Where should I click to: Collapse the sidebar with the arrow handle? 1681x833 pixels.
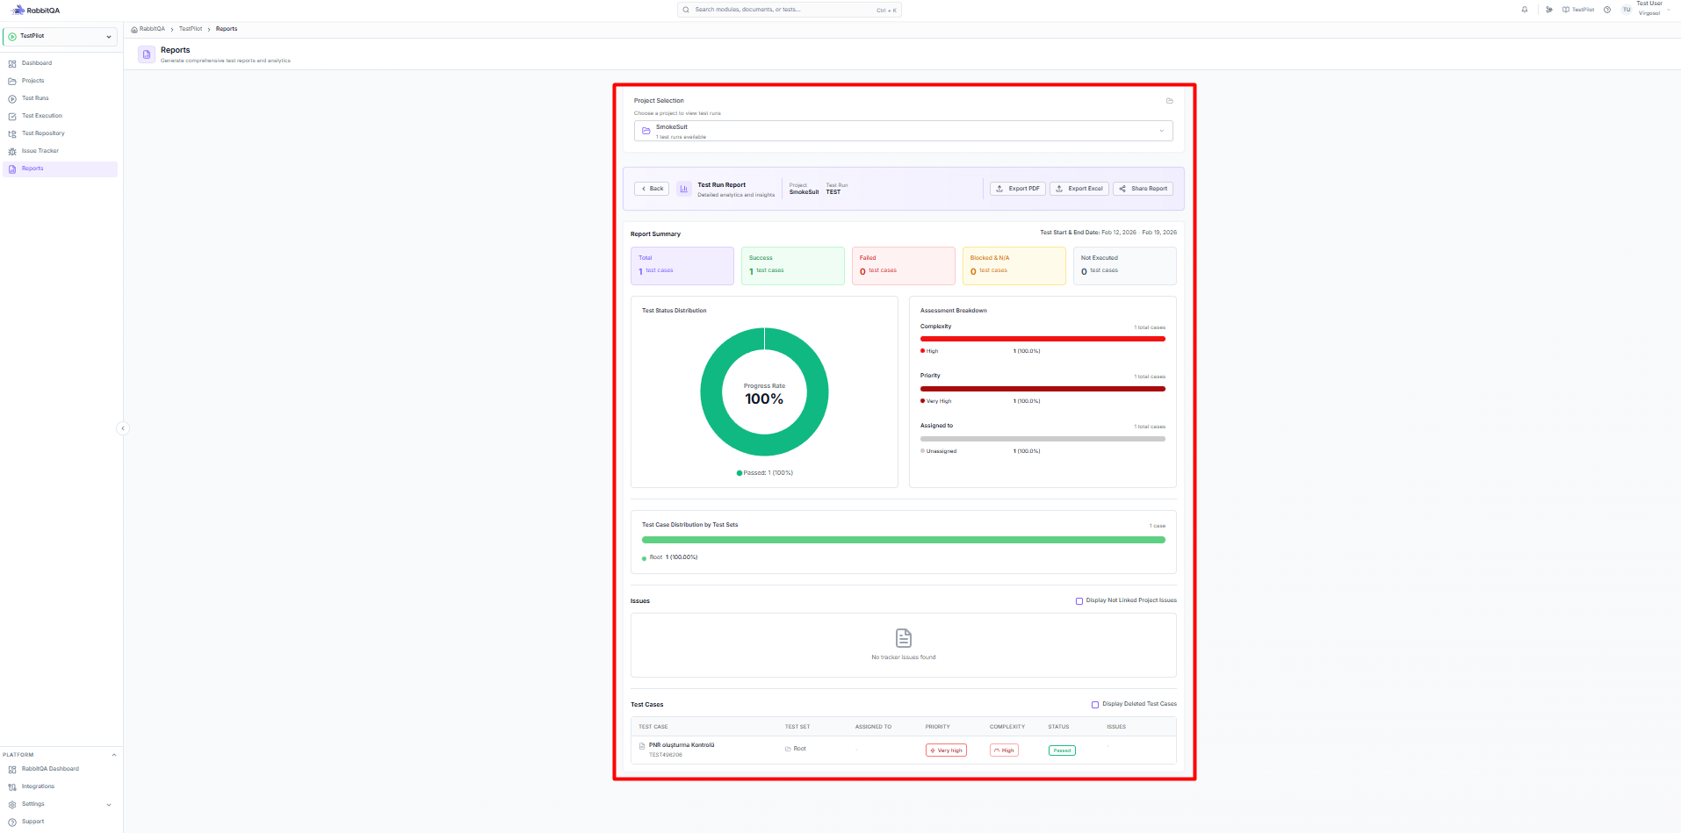(x=123, y=428)
